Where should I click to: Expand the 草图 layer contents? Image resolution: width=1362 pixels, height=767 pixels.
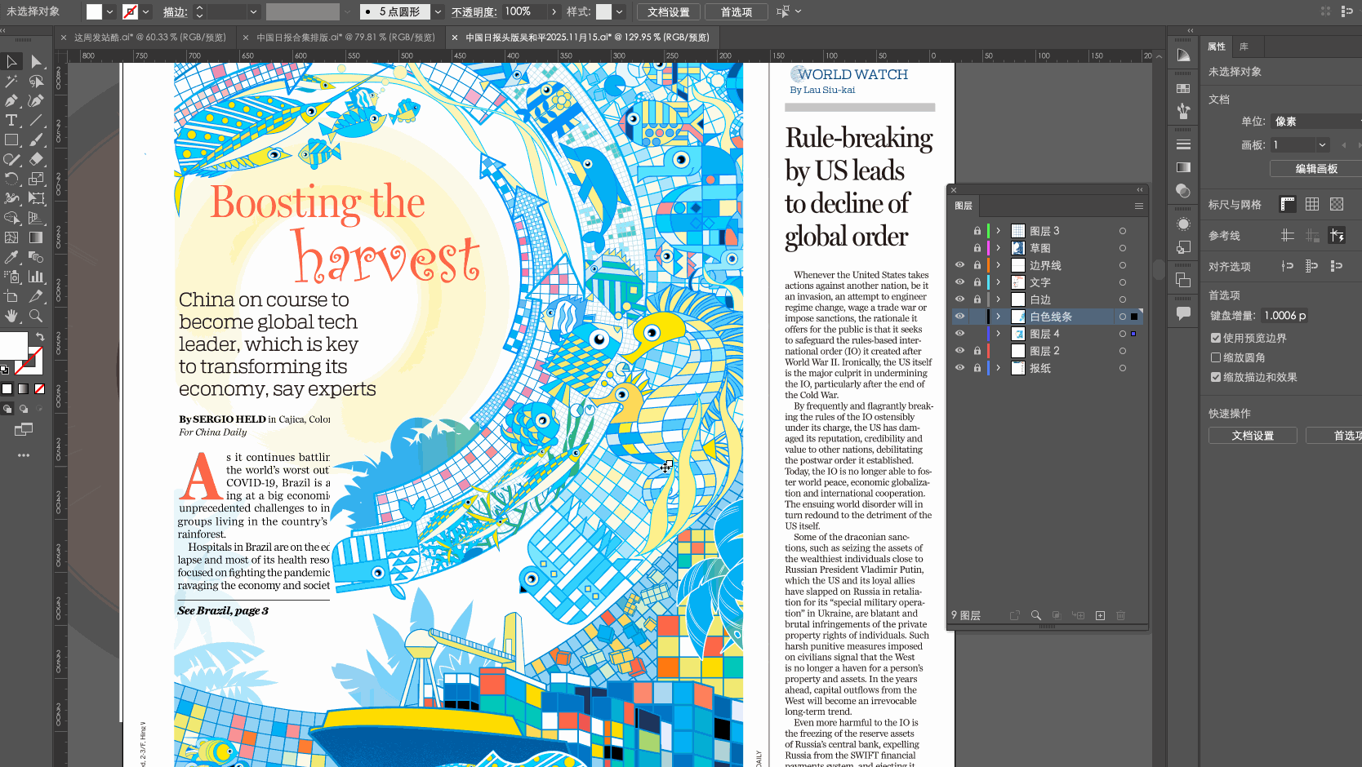[x=998, y=248]
